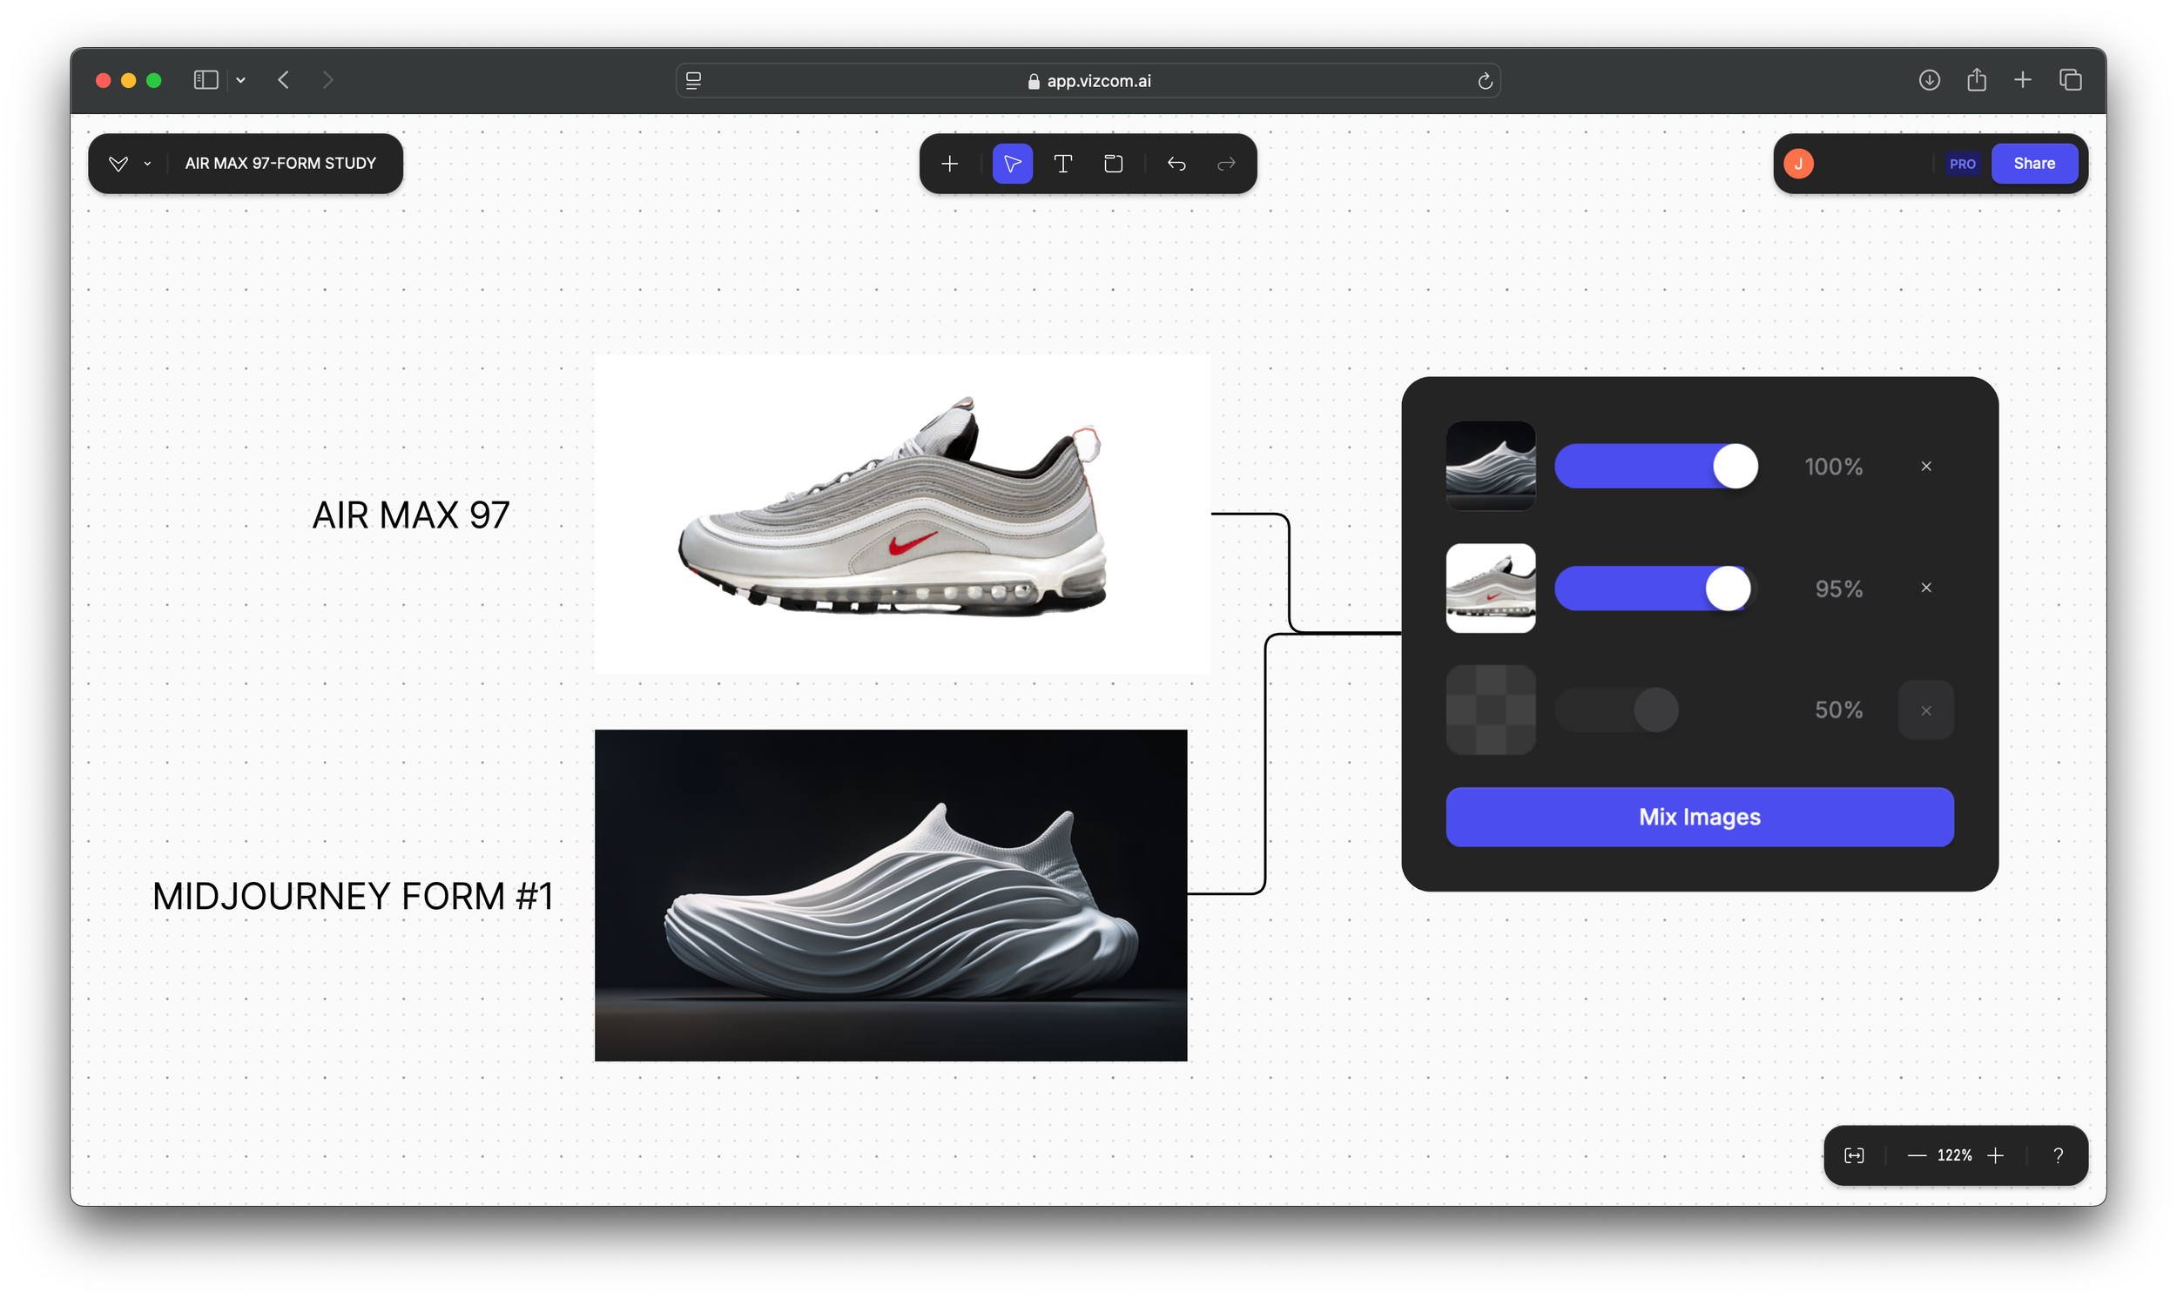
Task: Show Safari tab overview
Action: [2070, 80]
